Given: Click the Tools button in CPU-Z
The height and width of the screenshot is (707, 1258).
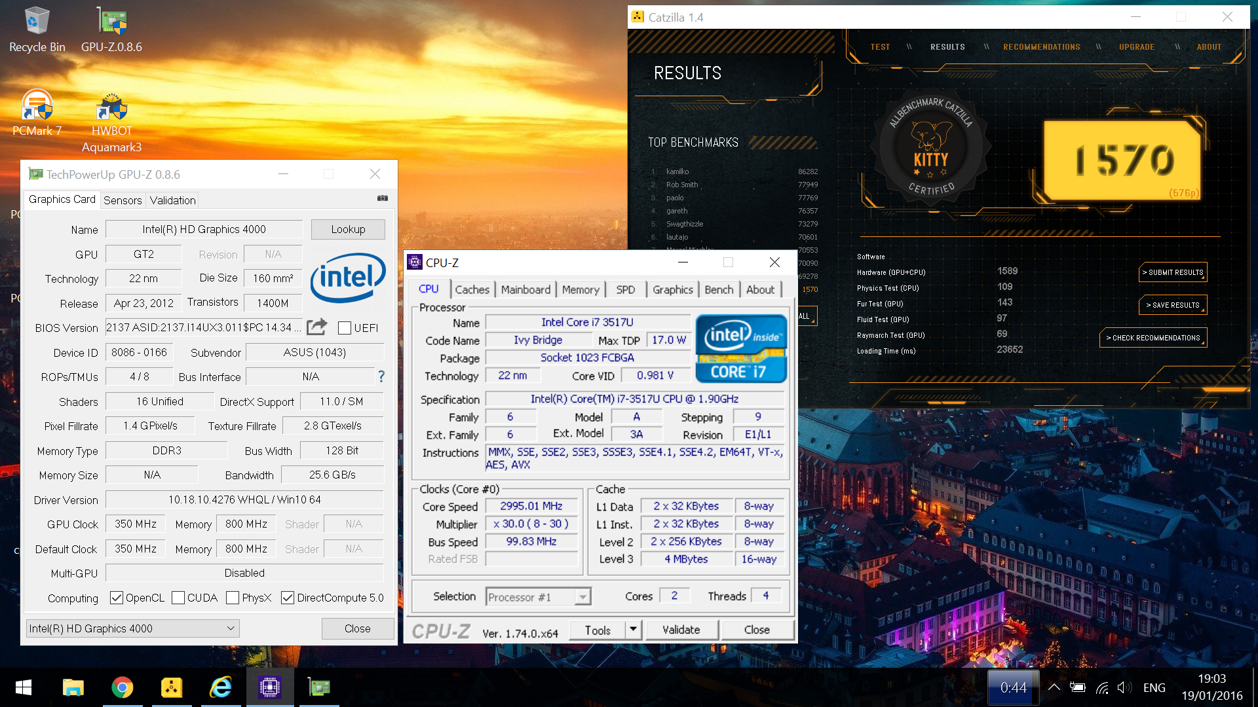Looking at the screenshot, I should point(598,630).
